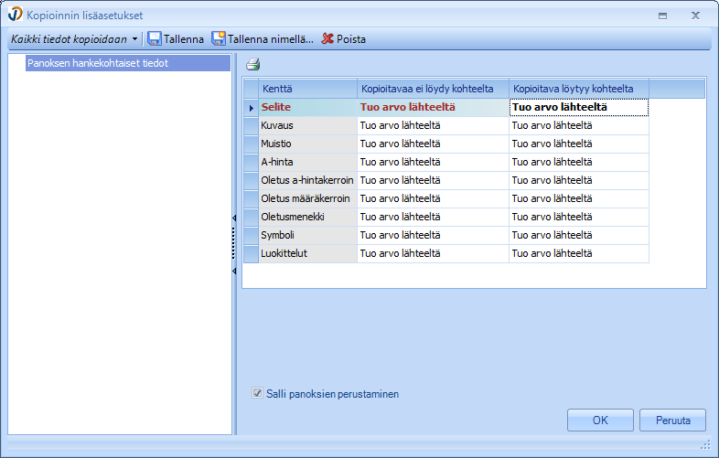Click Tallenna nimellä save-as button
Image resolution: width=719 pixels, height=458 pixels.
[263, 39]
